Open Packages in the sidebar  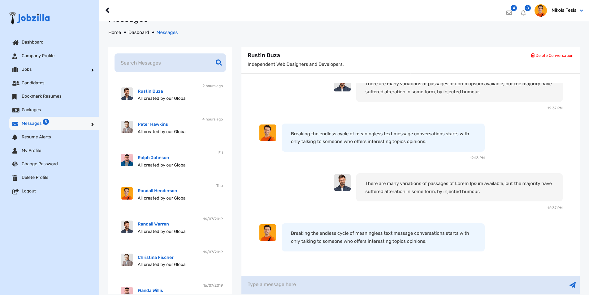click(31, 110)
